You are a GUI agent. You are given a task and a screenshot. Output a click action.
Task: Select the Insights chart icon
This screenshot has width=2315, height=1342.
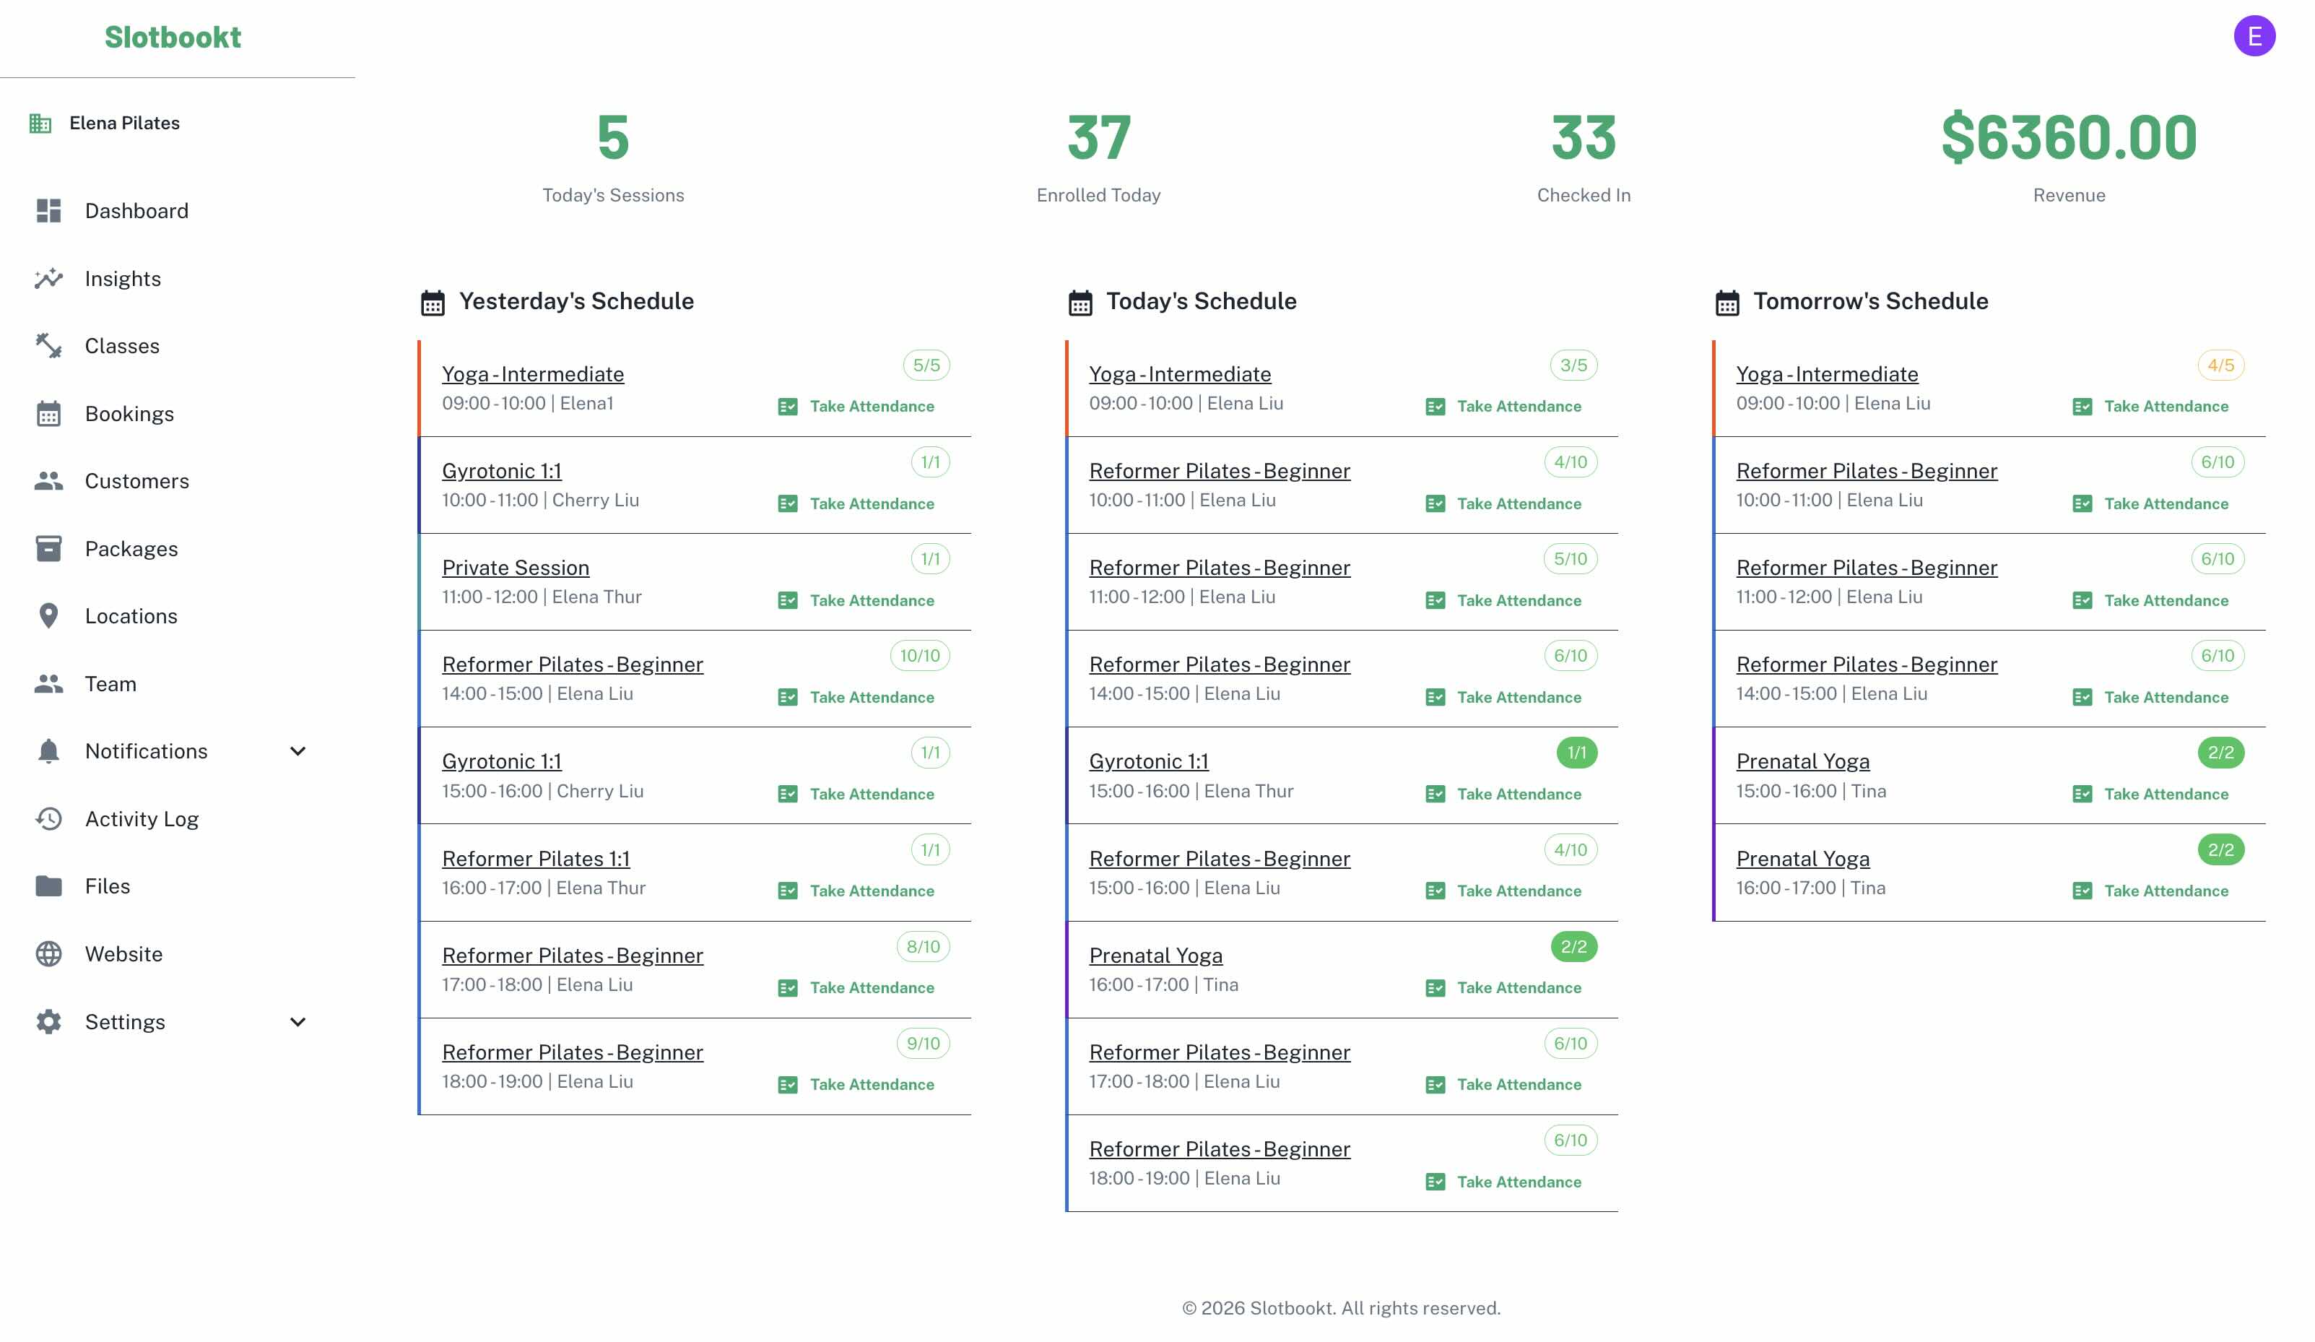click(x=48, y=279)
